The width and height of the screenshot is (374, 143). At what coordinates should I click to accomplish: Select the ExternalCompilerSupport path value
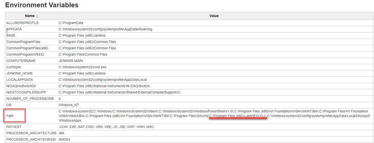pyautogui.click(x=120, y=92)
